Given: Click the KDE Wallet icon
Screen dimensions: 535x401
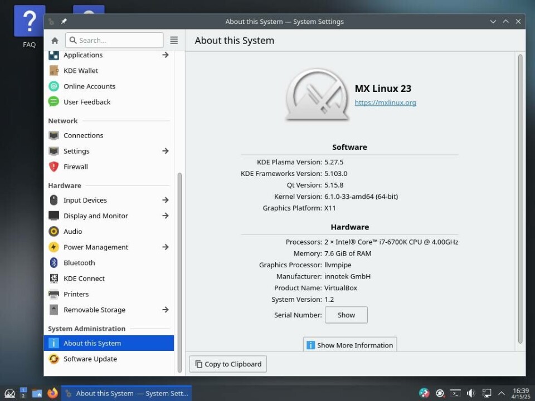Looking at the screenshot, I should (x=53, y=71).
